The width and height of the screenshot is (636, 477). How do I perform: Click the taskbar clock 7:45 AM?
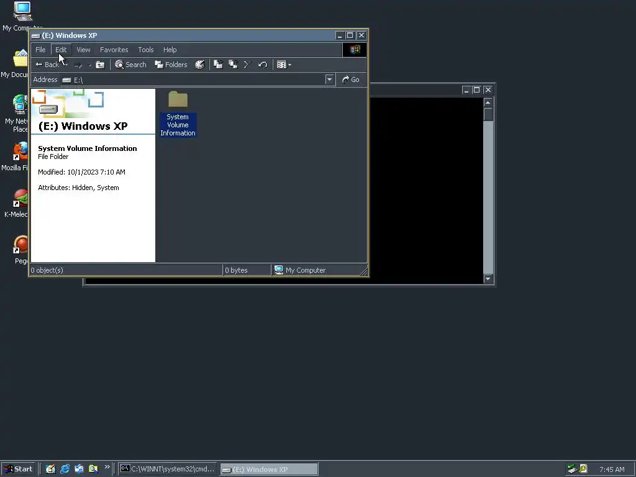(612, 470)
